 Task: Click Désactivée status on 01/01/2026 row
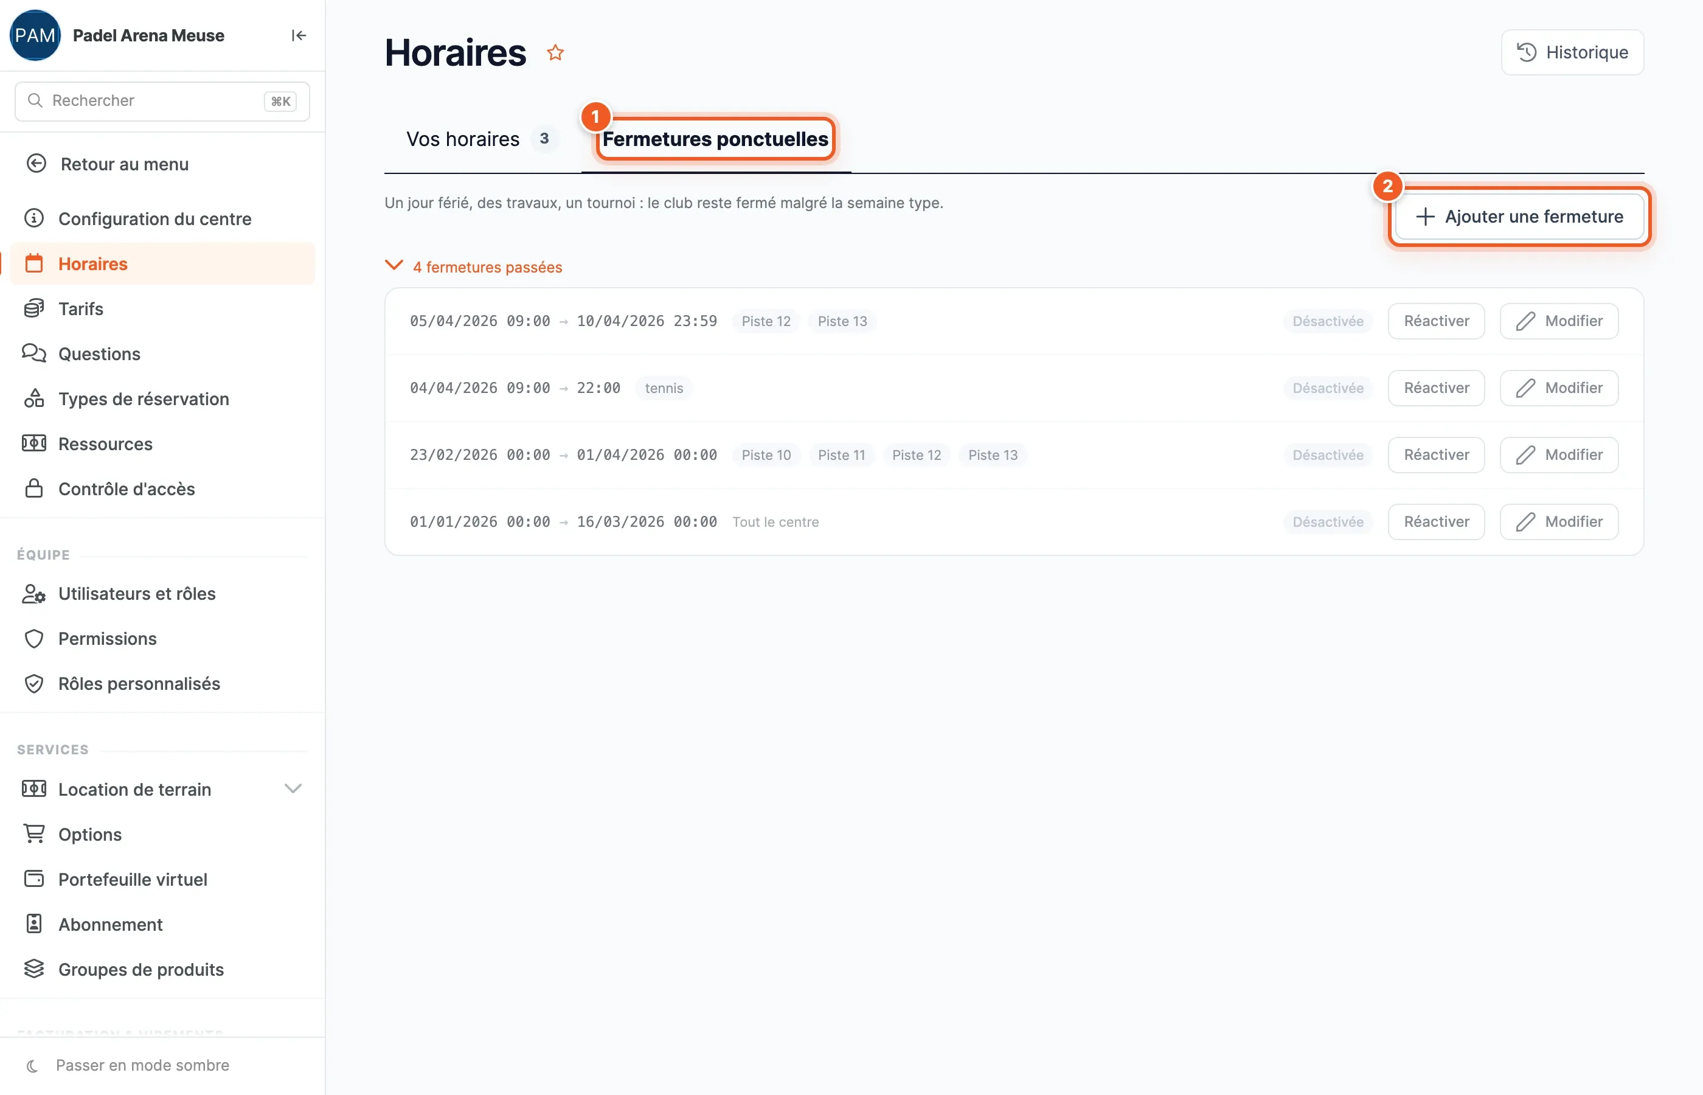click(1327, 521)
